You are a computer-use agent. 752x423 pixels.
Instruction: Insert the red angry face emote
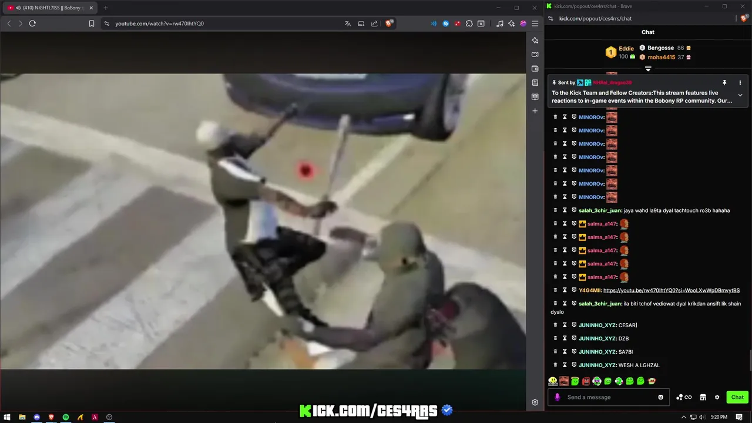click(586, 381)
